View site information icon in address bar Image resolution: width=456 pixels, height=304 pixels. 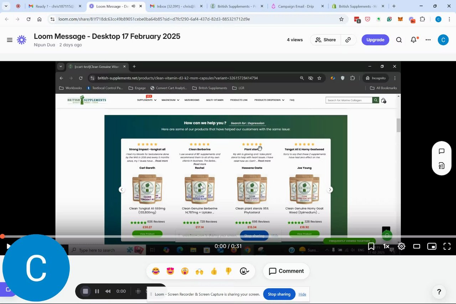click(52, 19)
